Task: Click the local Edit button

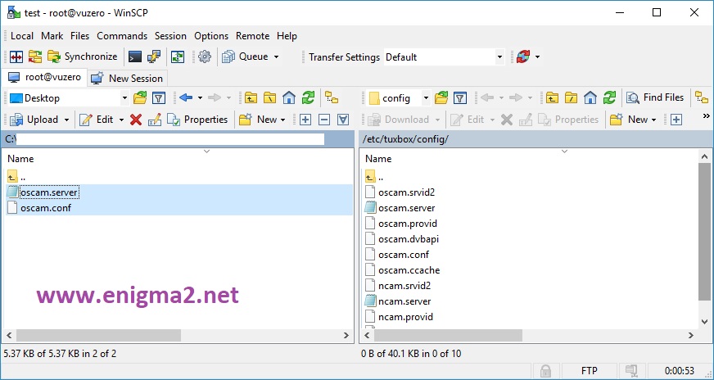Action: coord(97,120)
